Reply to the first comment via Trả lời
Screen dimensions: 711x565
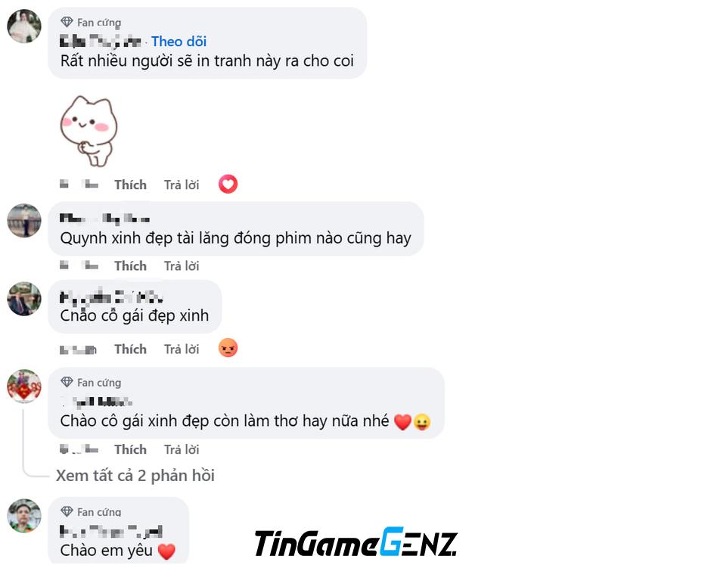[182, 185]
